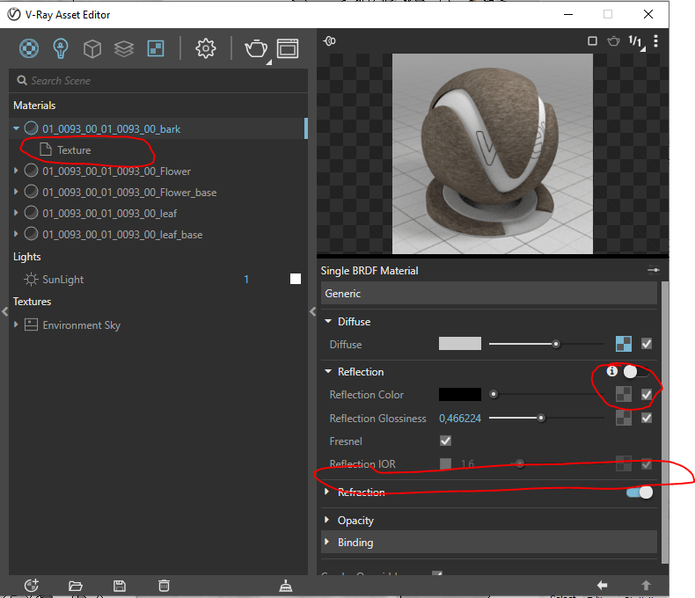Select the Render Elements layers icon
Screen dimensions: 695x598
124,48
